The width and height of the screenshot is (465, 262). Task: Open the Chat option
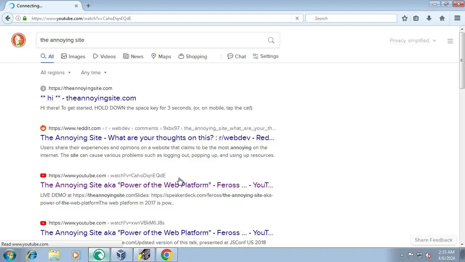click(236, 56)
